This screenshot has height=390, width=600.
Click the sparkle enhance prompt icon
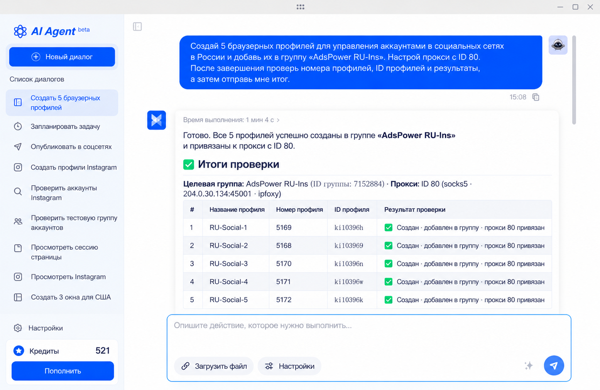[x=529, y=366]
